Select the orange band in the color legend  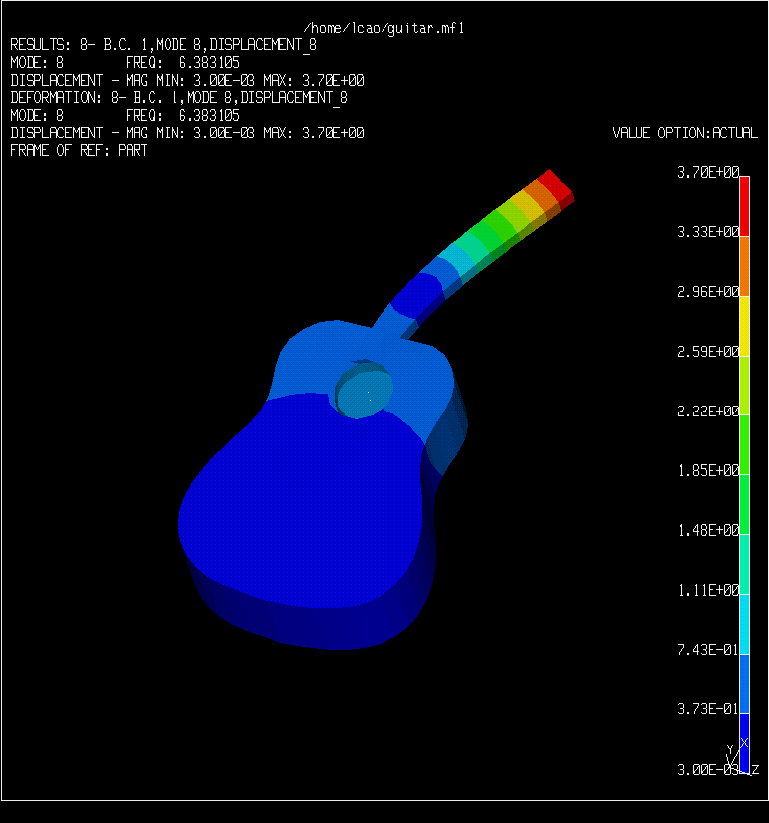pos(744,267)
